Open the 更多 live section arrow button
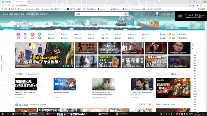207x116 pixels. tap(150, 105)
